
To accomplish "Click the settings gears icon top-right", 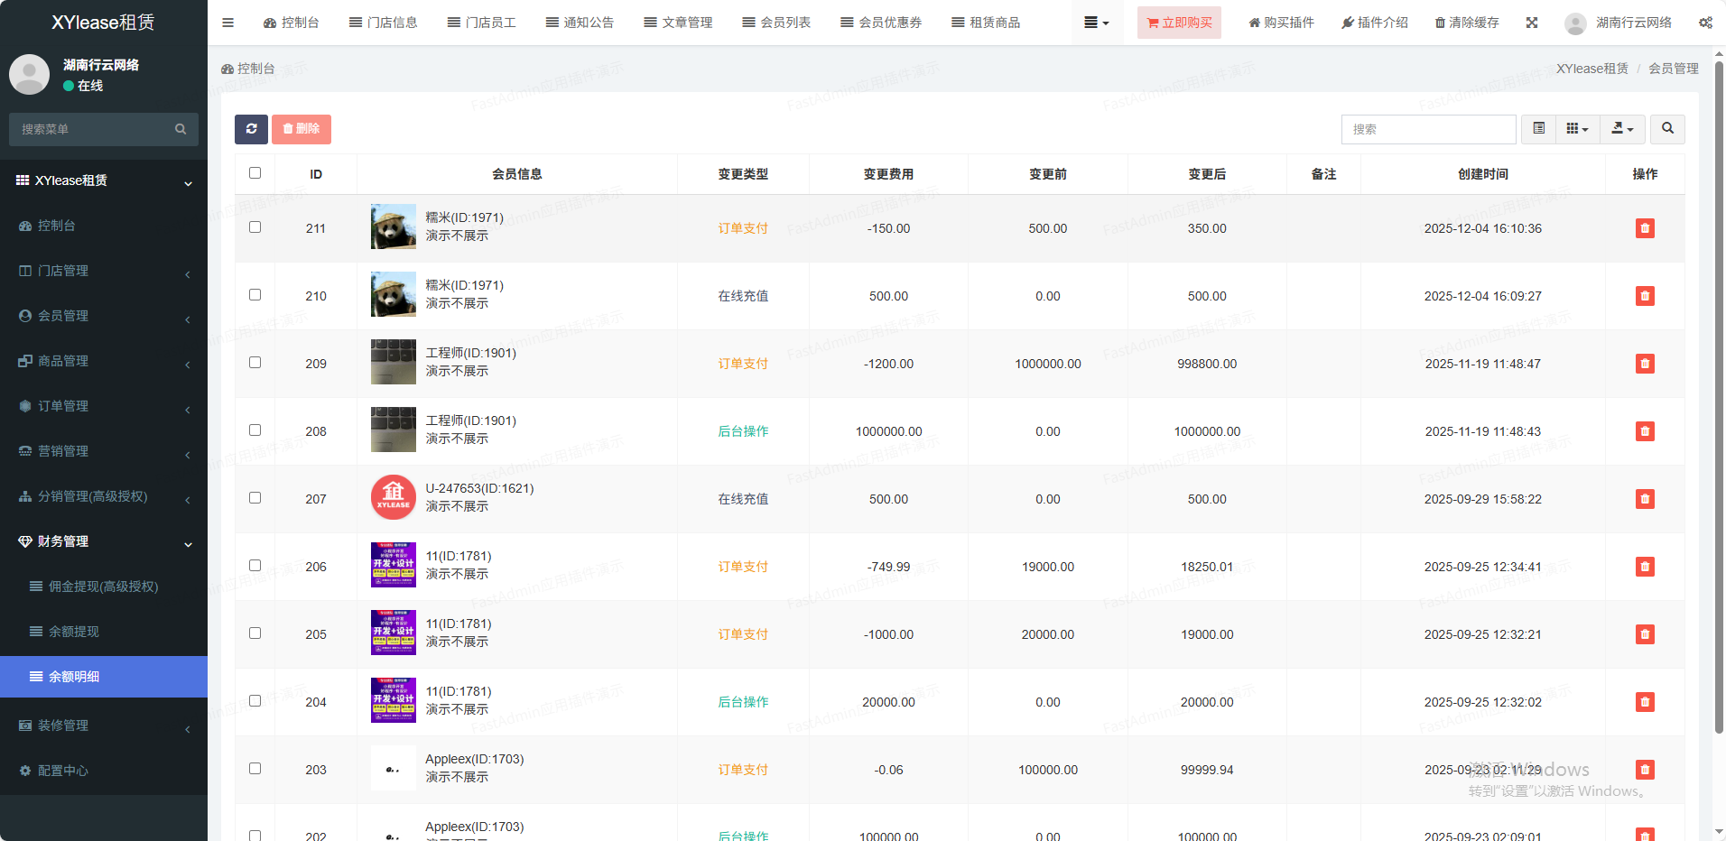I will coord(1704,23).
